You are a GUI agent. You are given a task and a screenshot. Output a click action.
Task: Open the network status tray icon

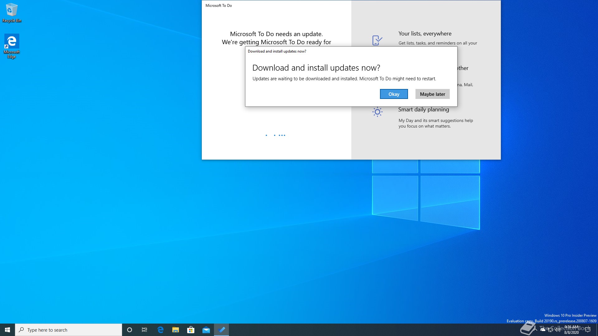[550, 330]
